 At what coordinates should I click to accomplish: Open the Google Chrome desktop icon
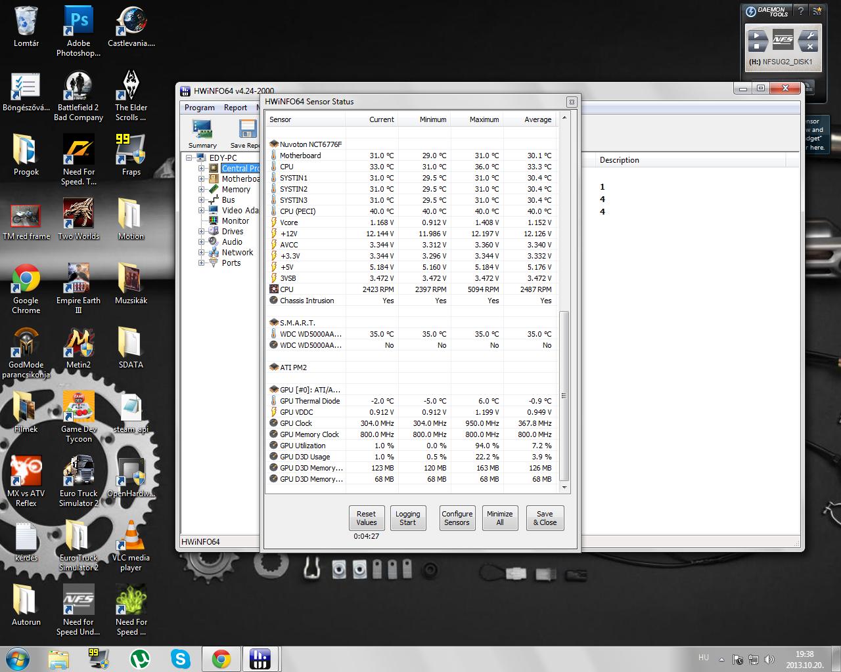(x=26, y=289)
